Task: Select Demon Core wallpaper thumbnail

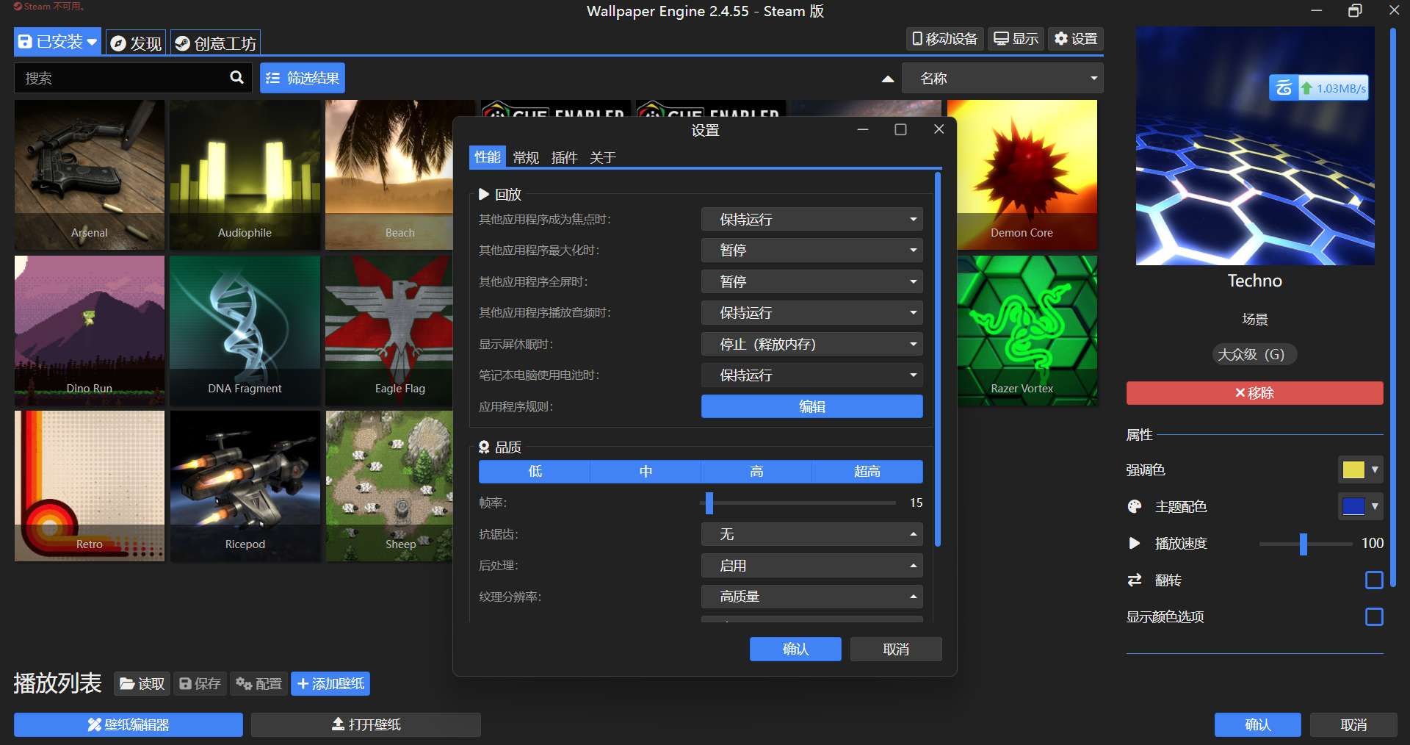Action: [x=1022, y=175]
